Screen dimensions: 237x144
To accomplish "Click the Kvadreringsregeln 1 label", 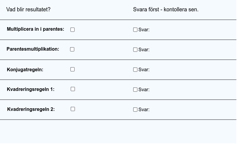I will [x=31, y=89].
